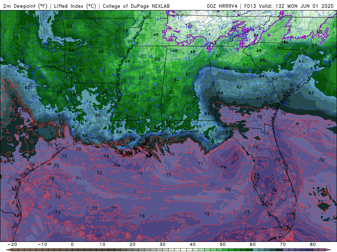Click the 30 label on the color scale

coord(163,244)
